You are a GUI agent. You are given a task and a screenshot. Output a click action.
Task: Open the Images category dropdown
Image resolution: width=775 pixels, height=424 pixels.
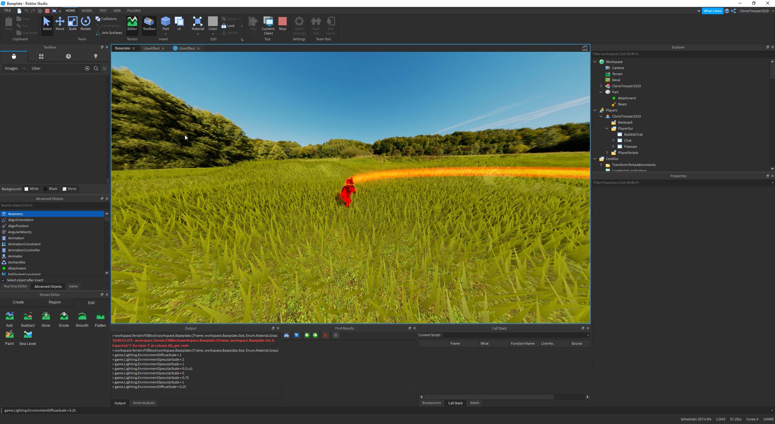[x=14, y=69]
